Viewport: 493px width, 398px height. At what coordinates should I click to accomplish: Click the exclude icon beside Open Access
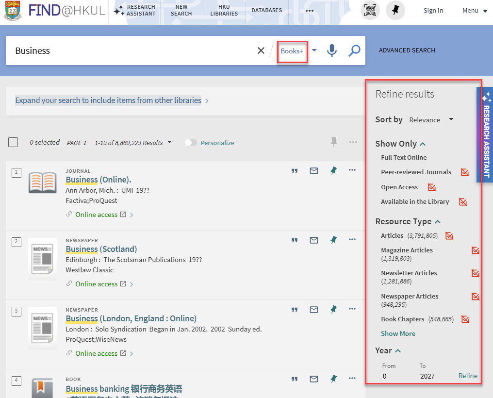coord(432,187)
